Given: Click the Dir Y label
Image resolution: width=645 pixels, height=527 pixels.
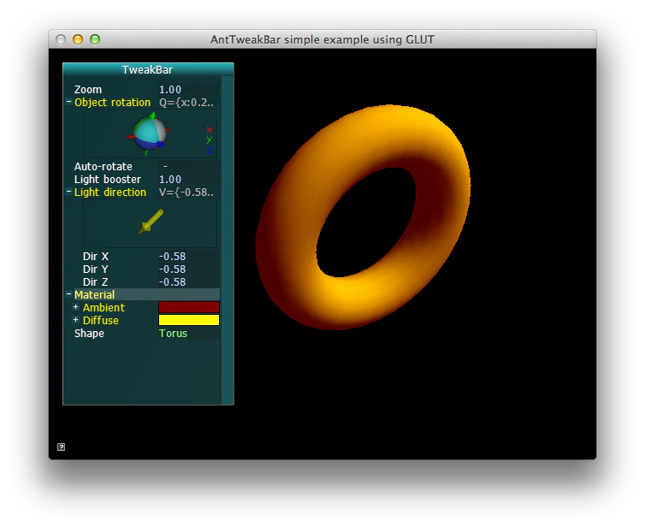Looking at the screenshot, I should (x=96, y=269).
